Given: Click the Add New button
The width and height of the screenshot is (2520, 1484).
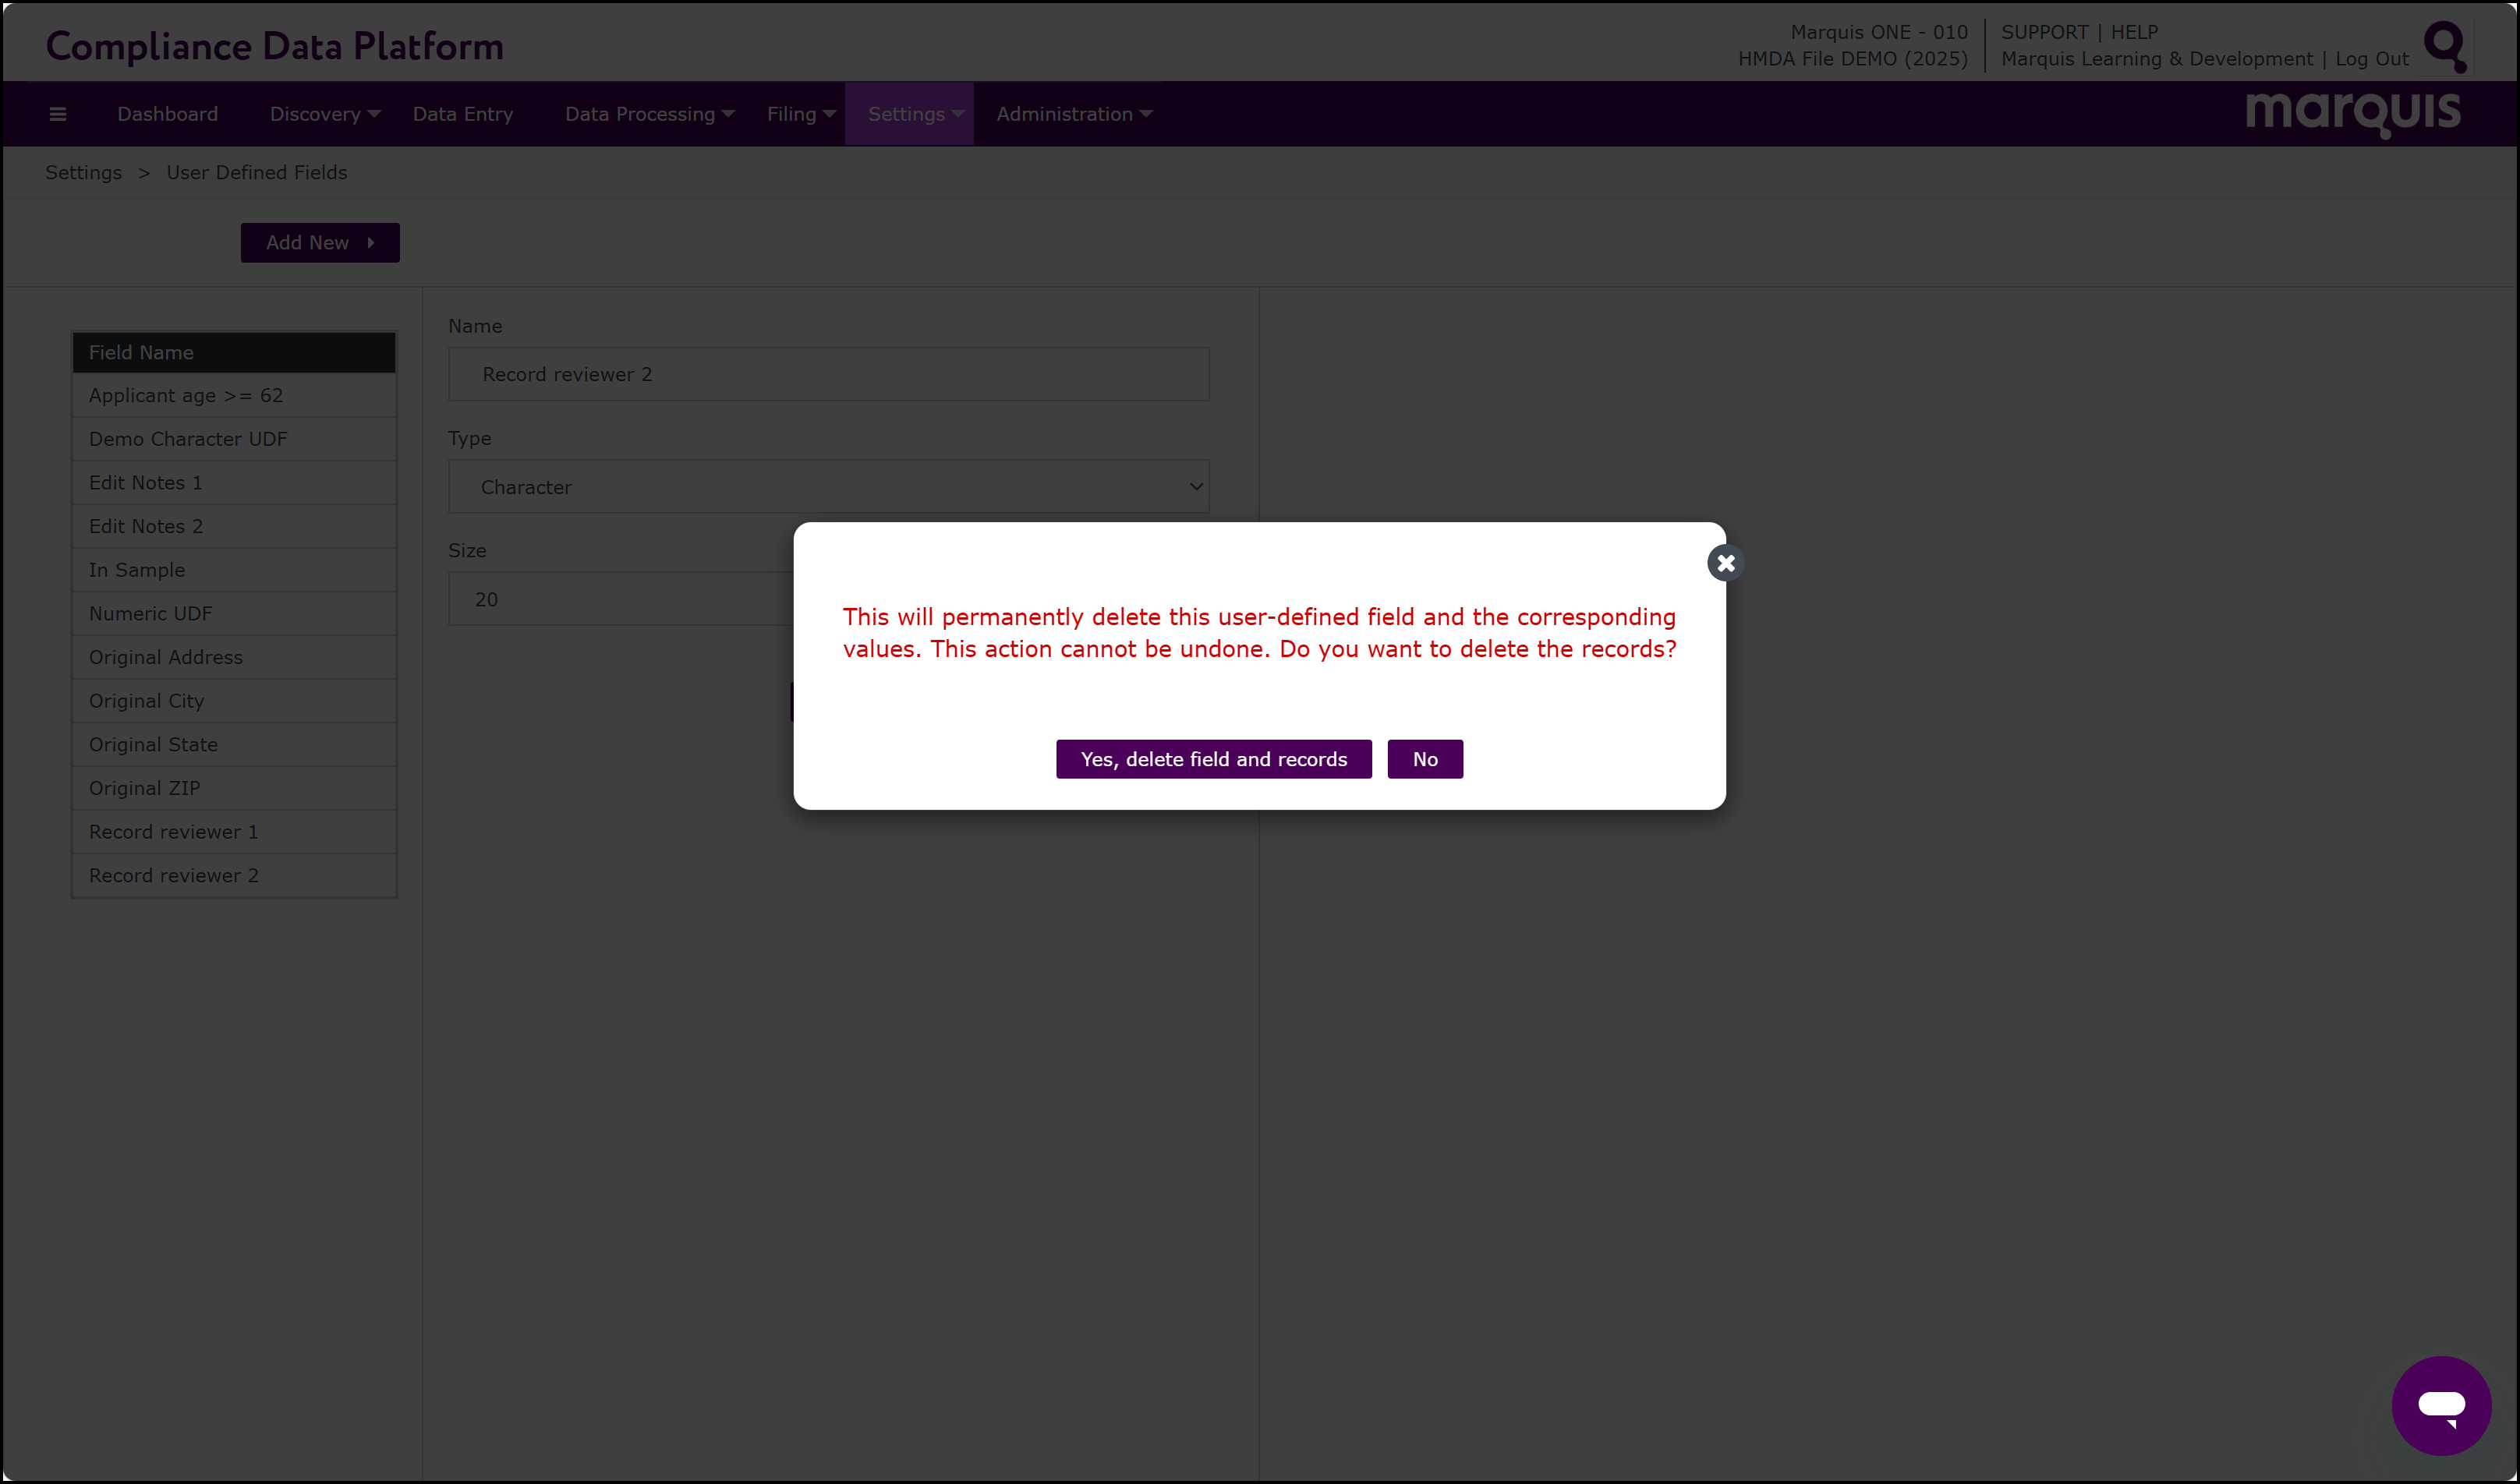Looking at the screenshot, I should (x=320, y=243).
